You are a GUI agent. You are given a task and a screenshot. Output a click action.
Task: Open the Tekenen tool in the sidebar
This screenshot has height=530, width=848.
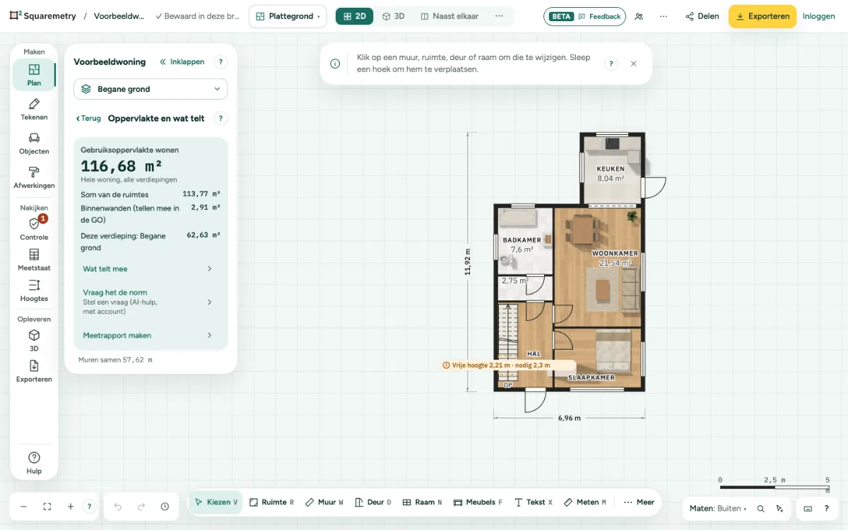point(34,110)
